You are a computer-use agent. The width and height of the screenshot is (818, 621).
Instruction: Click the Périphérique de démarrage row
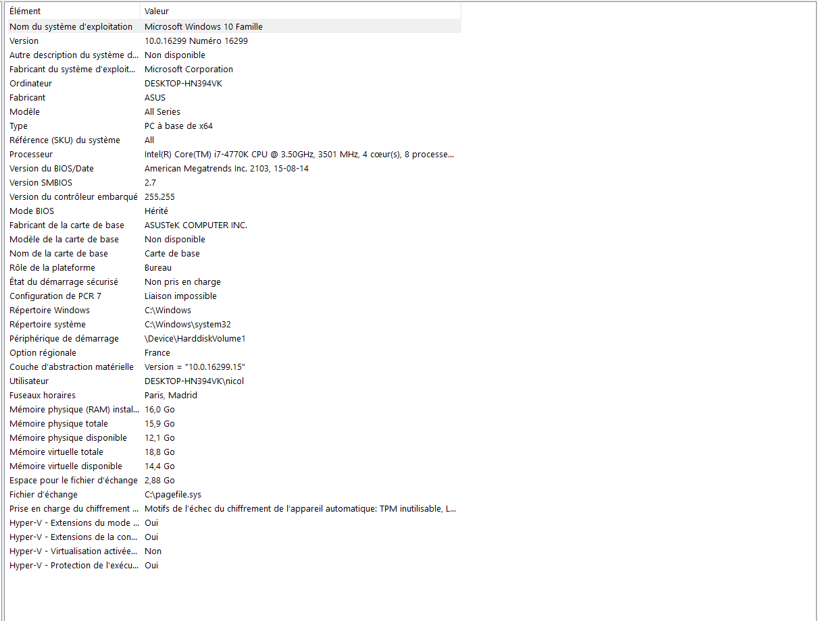pyautogui.click(x=234, y=338)
